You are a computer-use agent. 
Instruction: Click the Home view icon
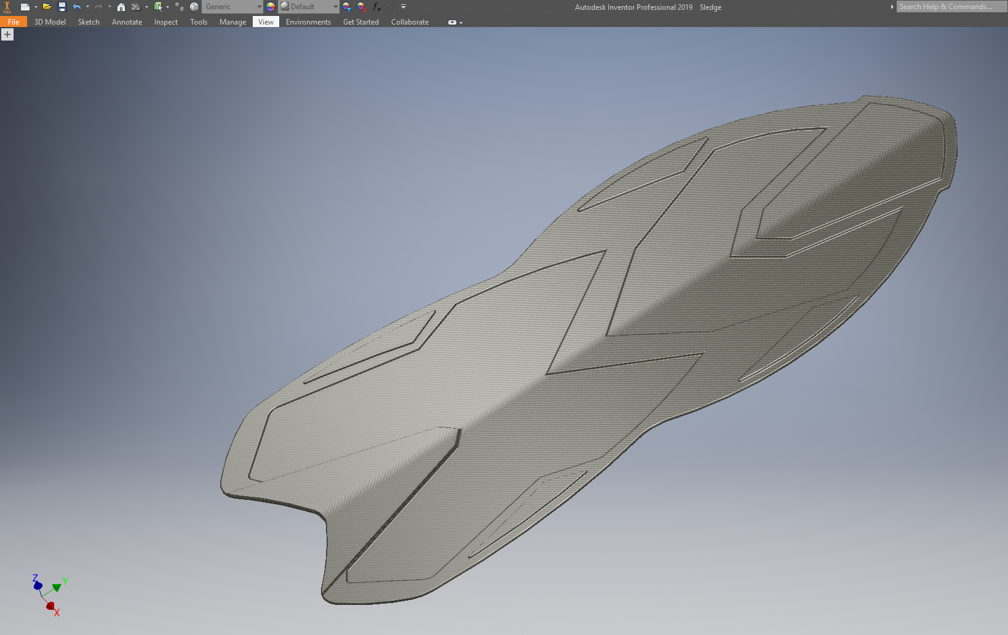(121, 7)
